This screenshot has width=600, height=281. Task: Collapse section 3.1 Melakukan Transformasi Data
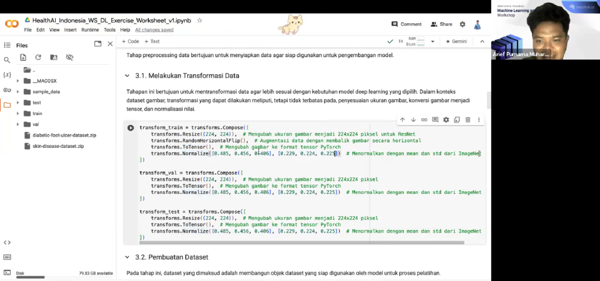click(x=127, y=76)
